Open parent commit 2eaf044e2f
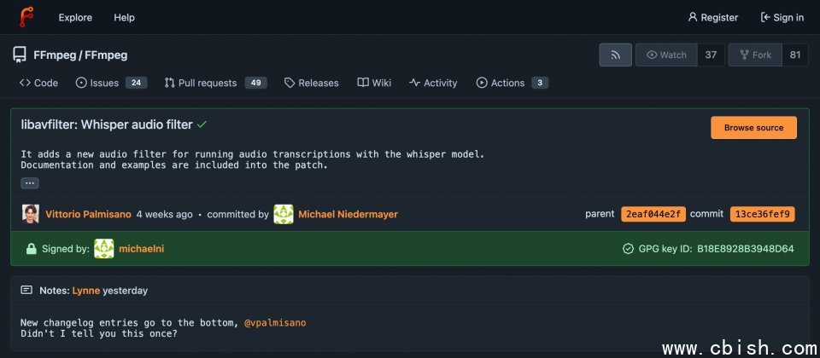The image size is (820, 358). (x=653, y=214)
